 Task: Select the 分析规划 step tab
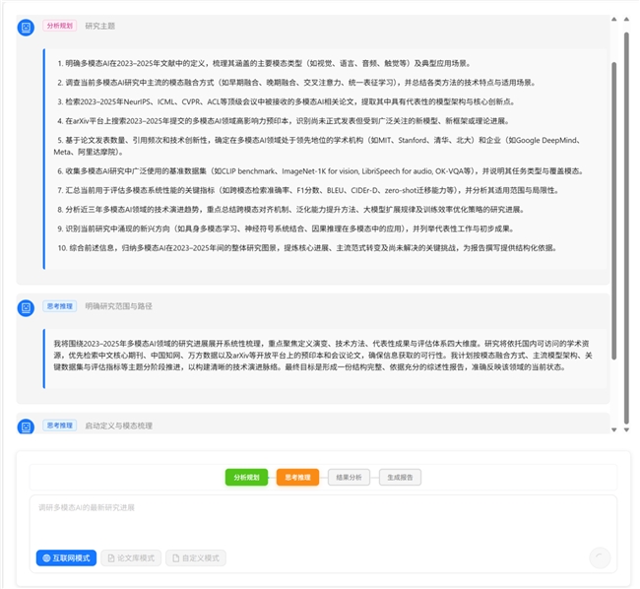tap(246, 478)
